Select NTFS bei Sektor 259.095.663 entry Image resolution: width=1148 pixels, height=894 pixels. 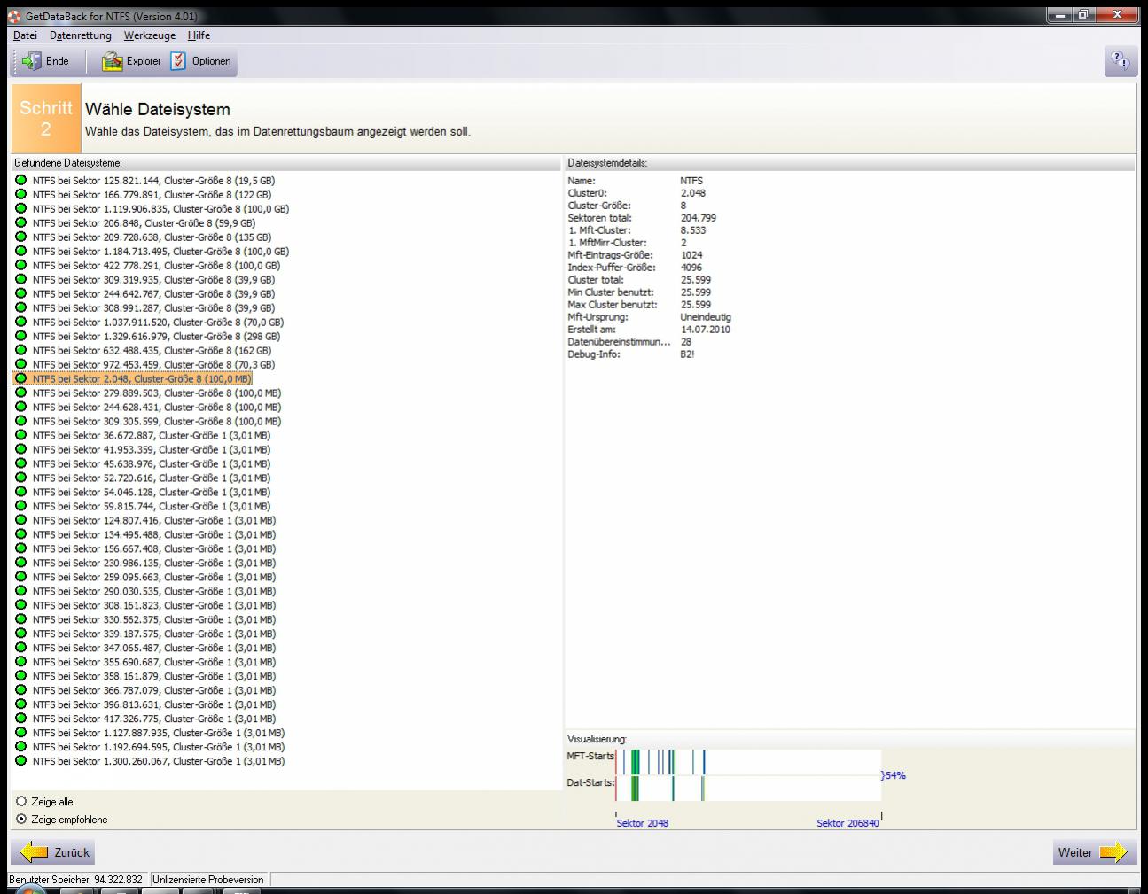point(154,578)
